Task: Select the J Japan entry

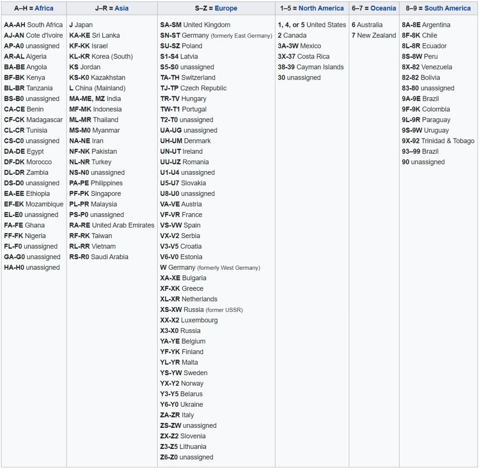Action: [x=81, y=25]
